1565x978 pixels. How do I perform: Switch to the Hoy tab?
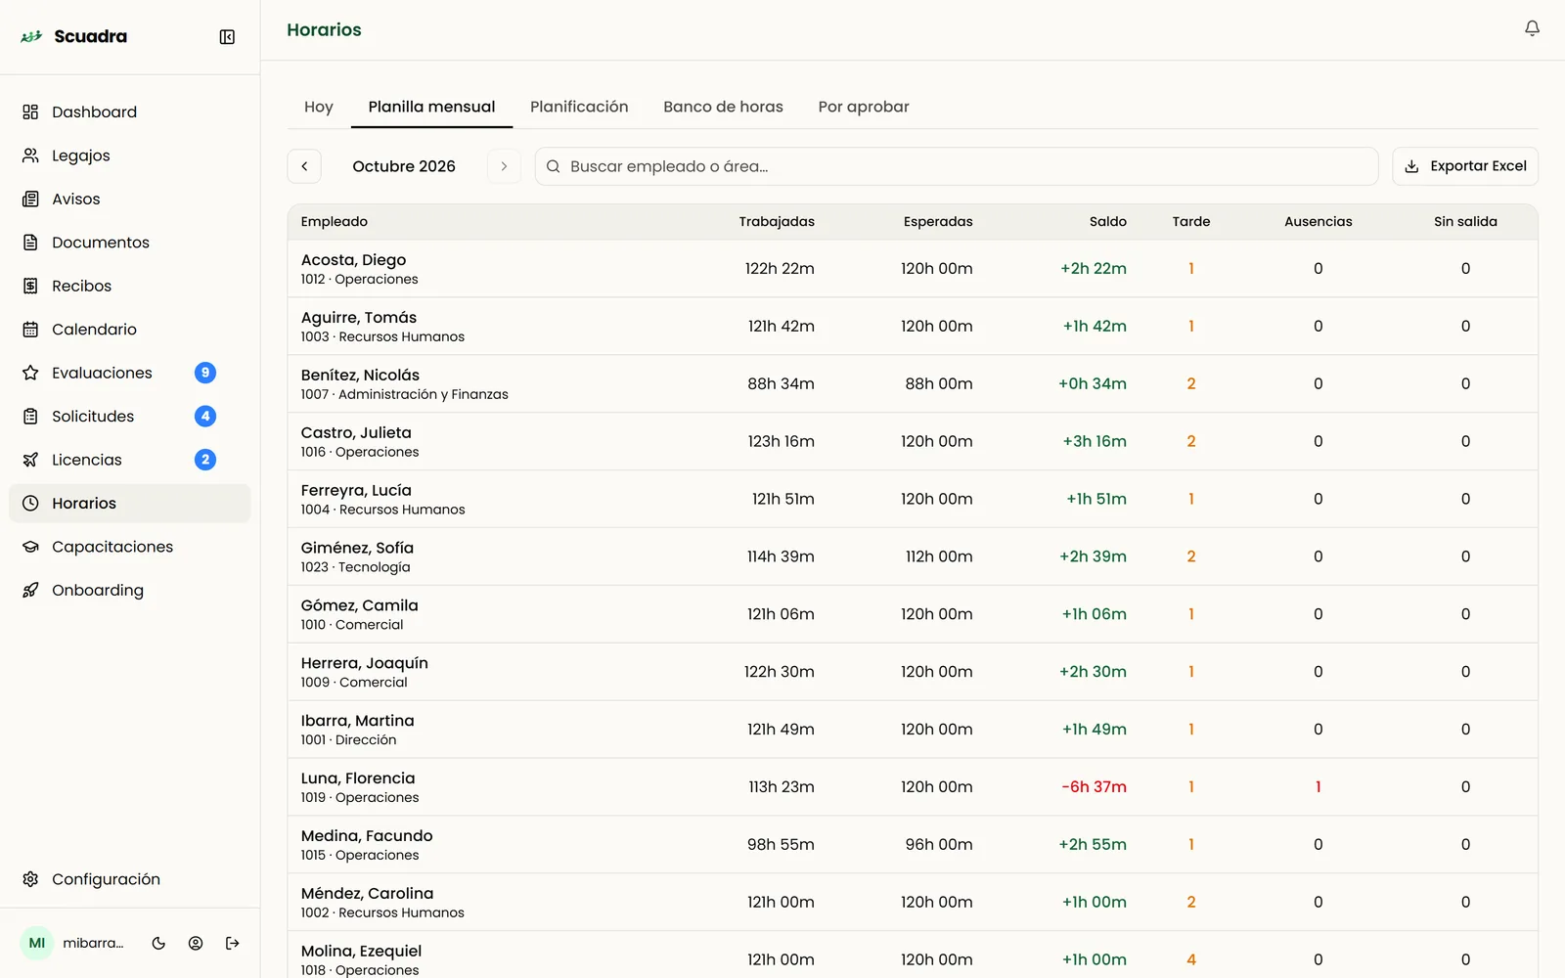pyautogui.click(x=318, y=107)
